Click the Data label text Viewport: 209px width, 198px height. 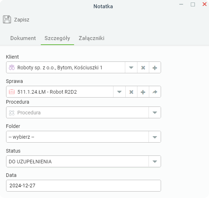11,175
